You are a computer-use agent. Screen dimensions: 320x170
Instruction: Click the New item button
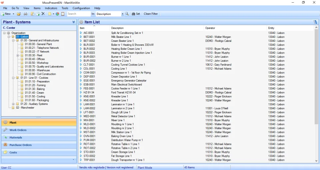6,14
